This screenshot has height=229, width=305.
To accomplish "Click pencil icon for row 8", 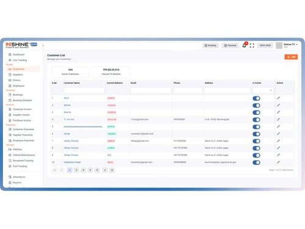I will tap(278, 148).
